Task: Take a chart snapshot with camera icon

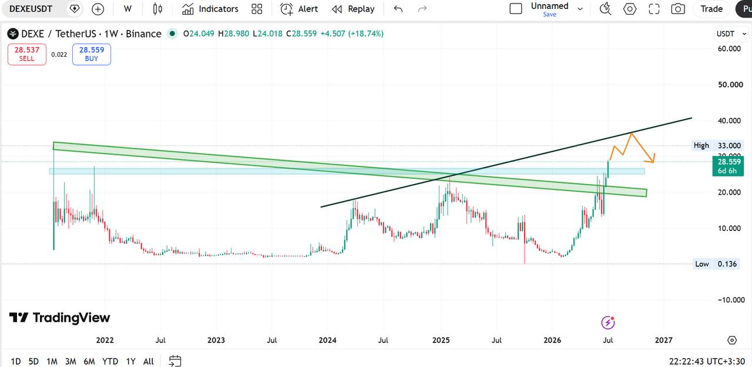Action: [678, 9]
